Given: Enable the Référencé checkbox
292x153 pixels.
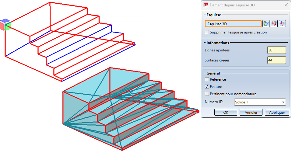Looking at the screenshot, I should pos(207,79).
